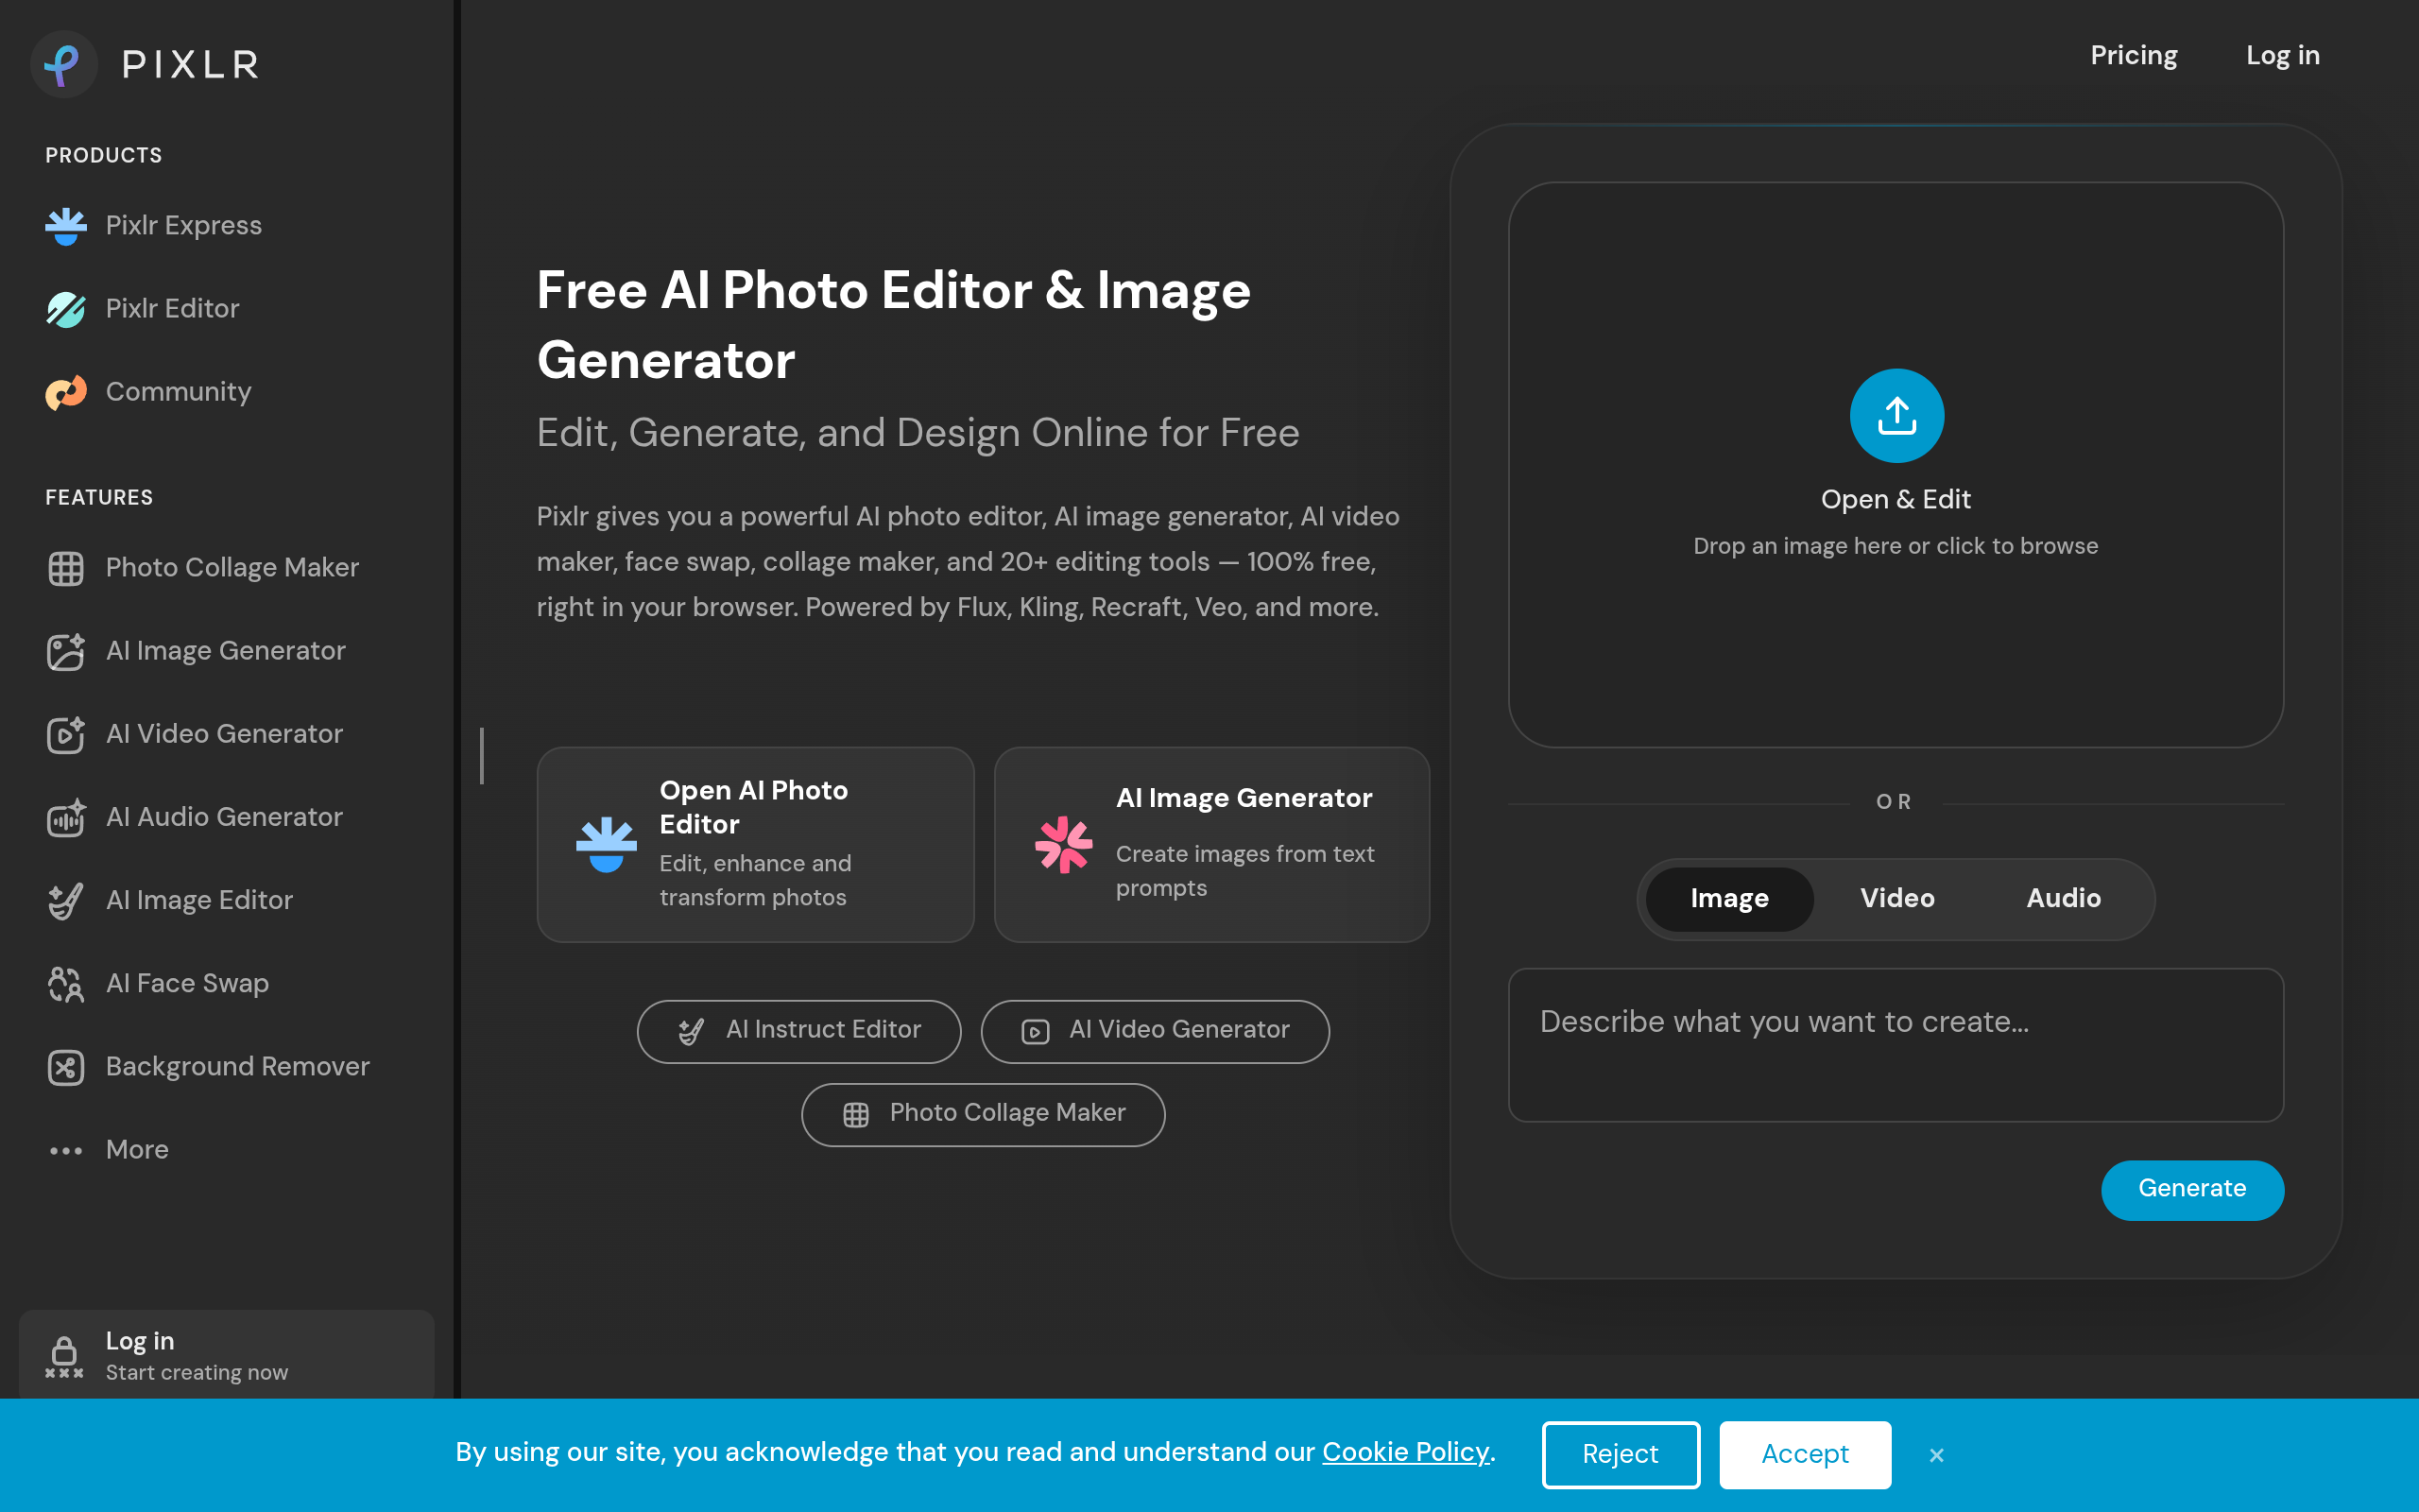Image resolution: width=2419 pixels, height=1512 pixels.
Task: Click the AI Image Generator sidebar icon
Action: tap(66, 651)
